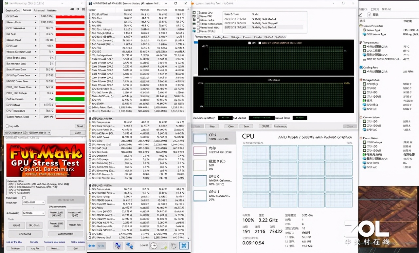Click FurMark Quit button
419x253 pixels.
[76, 248]
